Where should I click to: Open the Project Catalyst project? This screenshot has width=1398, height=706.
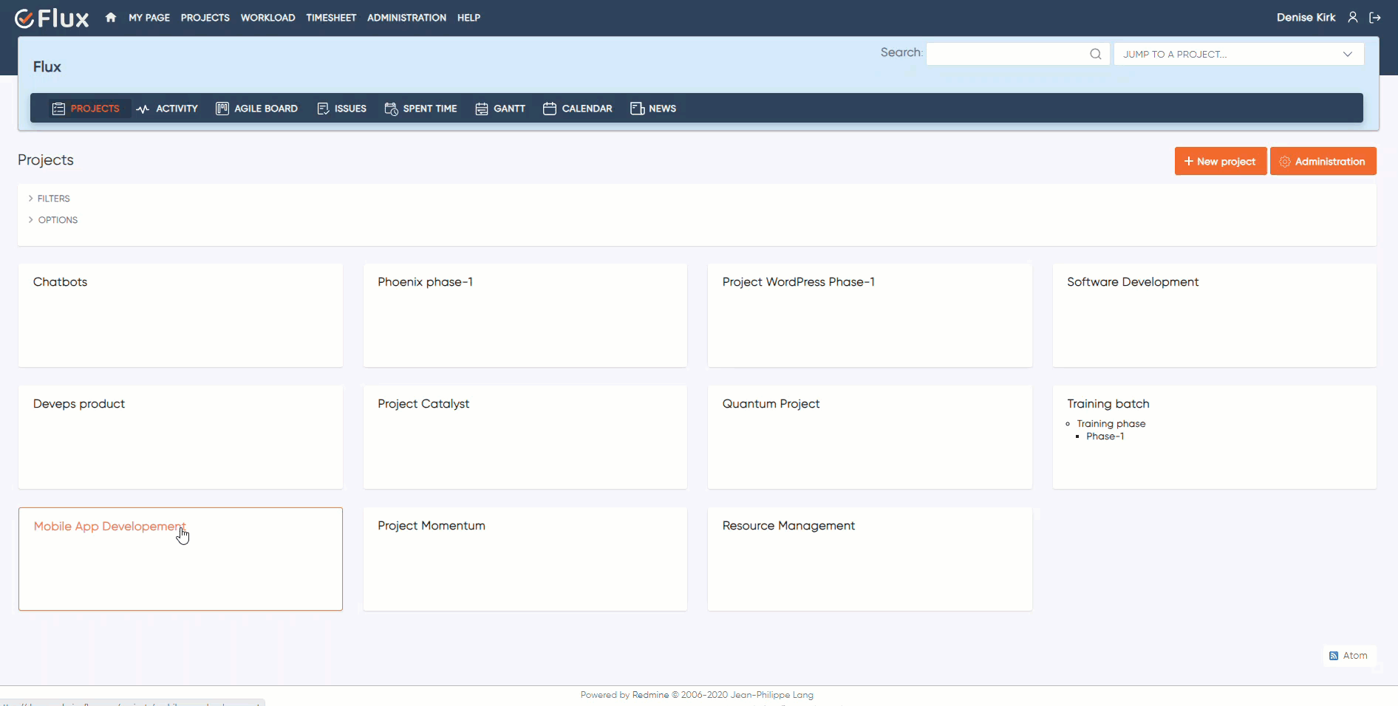pyautogui.click(x=423, y=404)
